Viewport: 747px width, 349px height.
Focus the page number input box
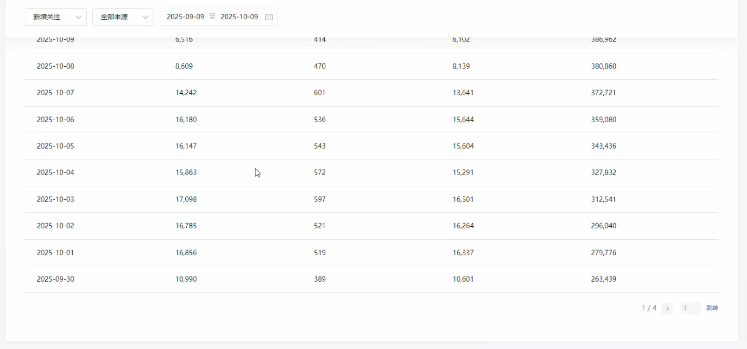(690, 309)
